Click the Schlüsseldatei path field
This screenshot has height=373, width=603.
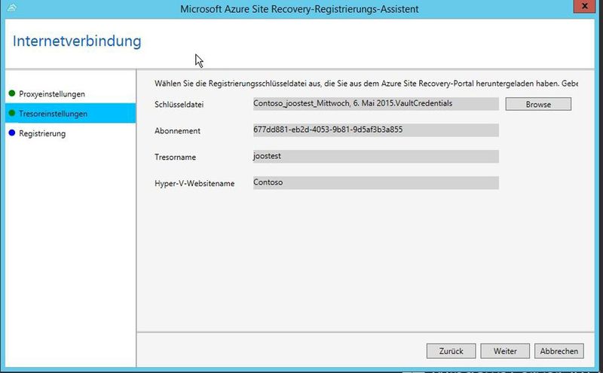pyautogui.click(x=375, y=104)
